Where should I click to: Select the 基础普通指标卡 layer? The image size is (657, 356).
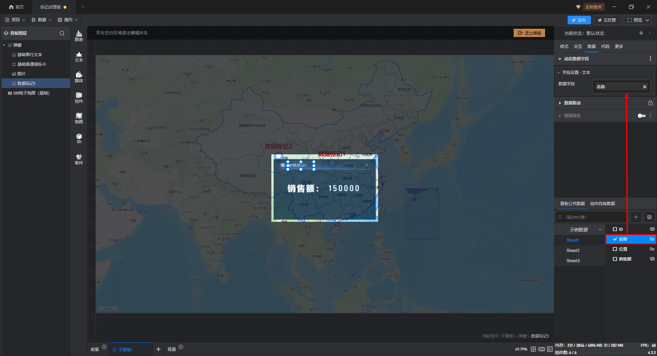pyautogui.click(x=36, y=64)
